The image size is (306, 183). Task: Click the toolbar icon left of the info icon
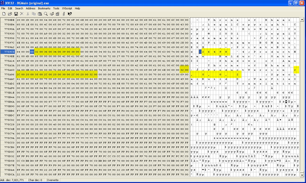tap(58, 14)
